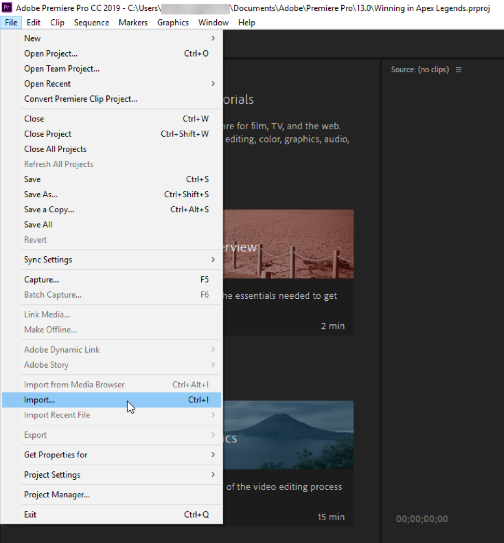Open the Sequence menu
The height and width of the screenshot is (543, 504).
[x=91, y=23]
